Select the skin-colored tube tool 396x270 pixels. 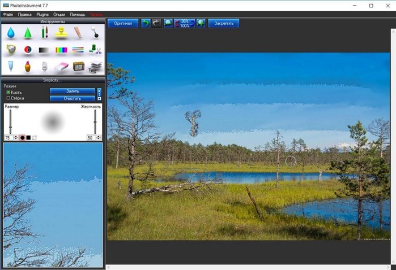point(78,33)
